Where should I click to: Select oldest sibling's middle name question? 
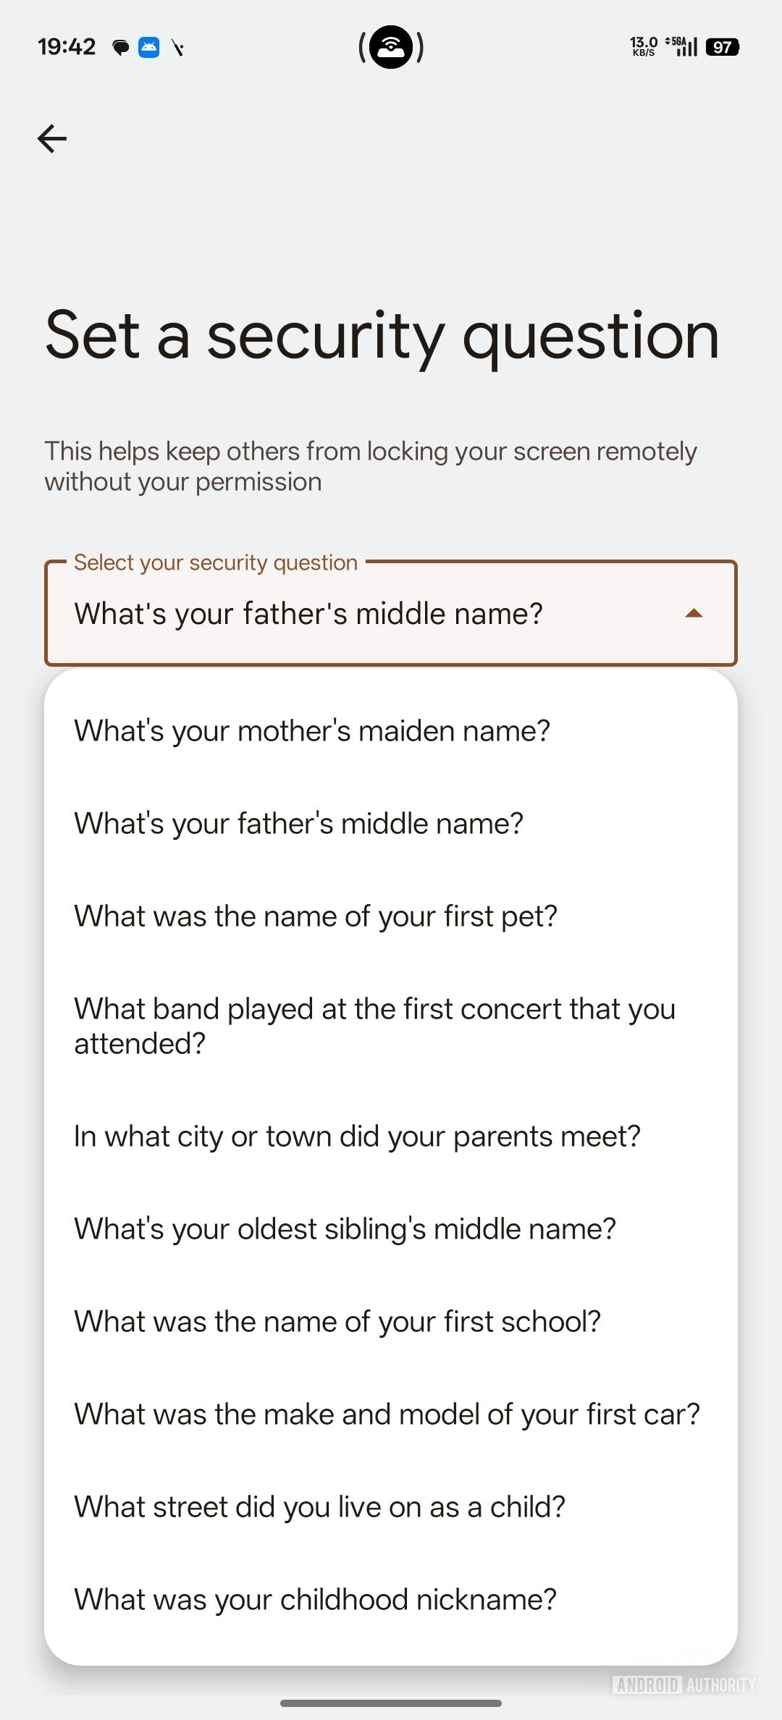click(345, 1228)
